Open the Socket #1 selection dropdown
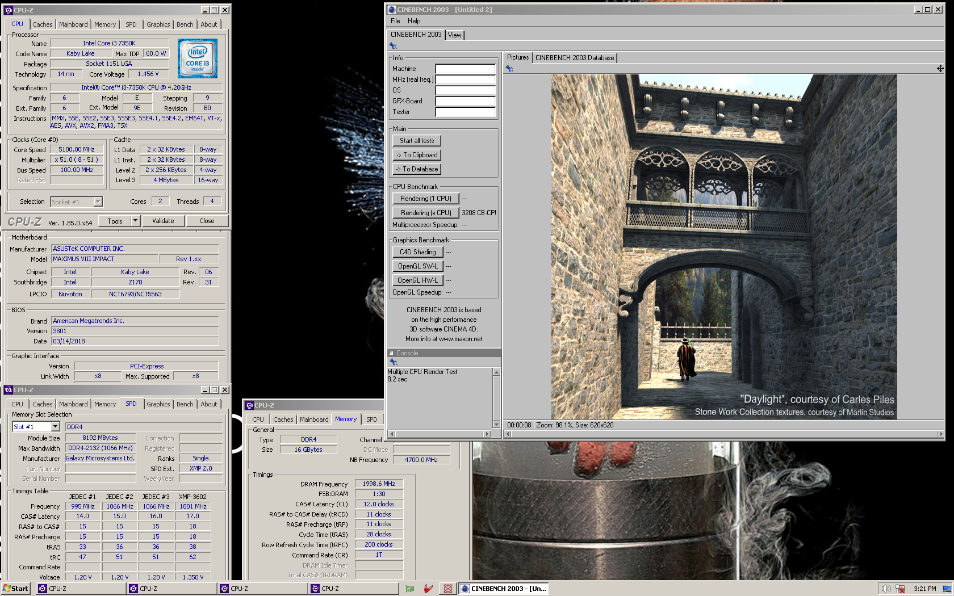The width and height of the screenshot is (954, 596). point(98,202)
